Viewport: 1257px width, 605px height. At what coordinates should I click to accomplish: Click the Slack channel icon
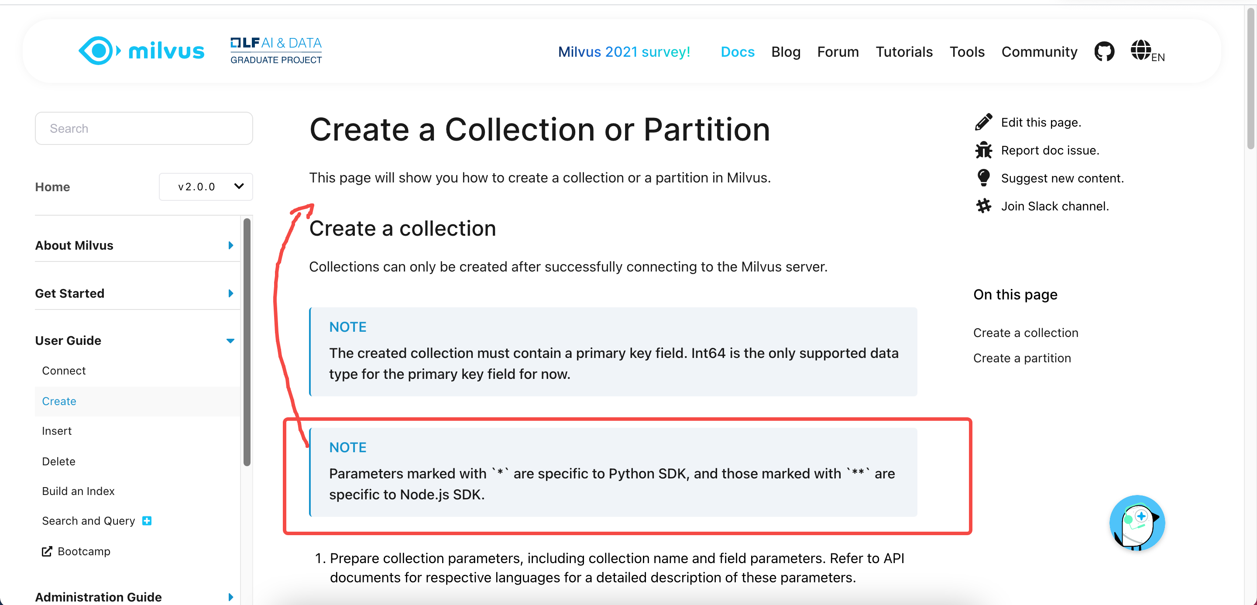click(984, 206)
